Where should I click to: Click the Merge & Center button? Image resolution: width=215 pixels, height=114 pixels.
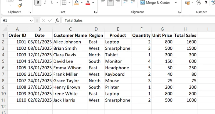(x=155, y=3)
